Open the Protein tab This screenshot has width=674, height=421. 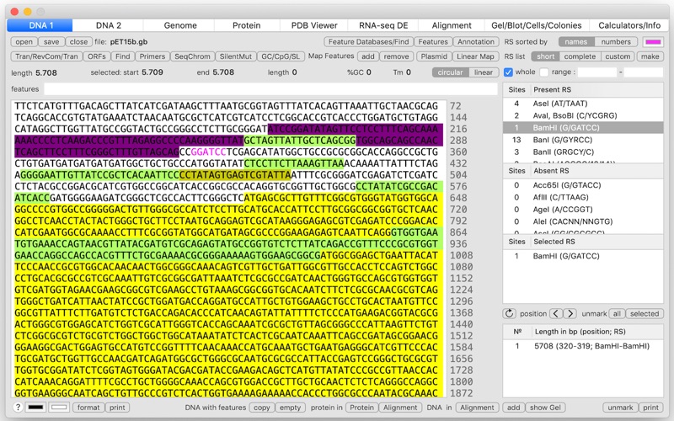[x=246, y=25]
